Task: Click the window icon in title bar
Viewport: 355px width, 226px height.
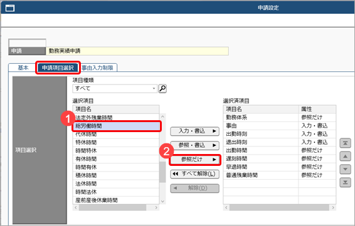Action: [10, 8]
